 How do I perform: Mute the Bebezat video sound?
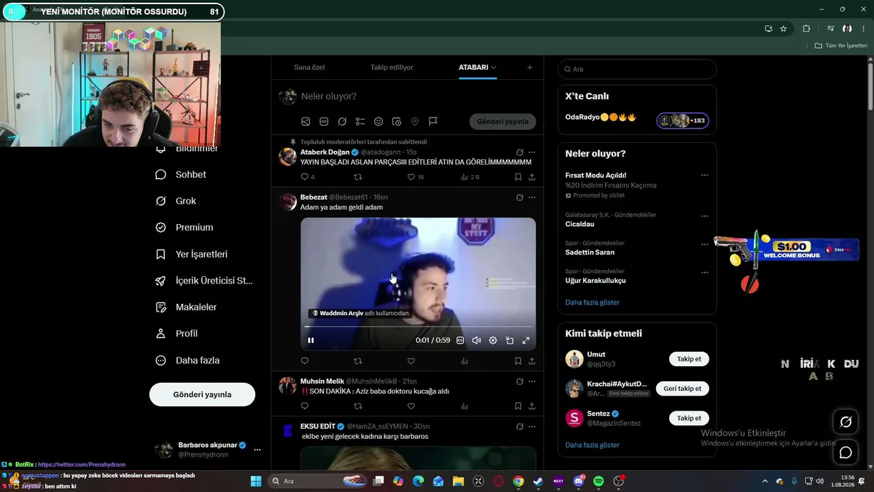pos(477,340)
